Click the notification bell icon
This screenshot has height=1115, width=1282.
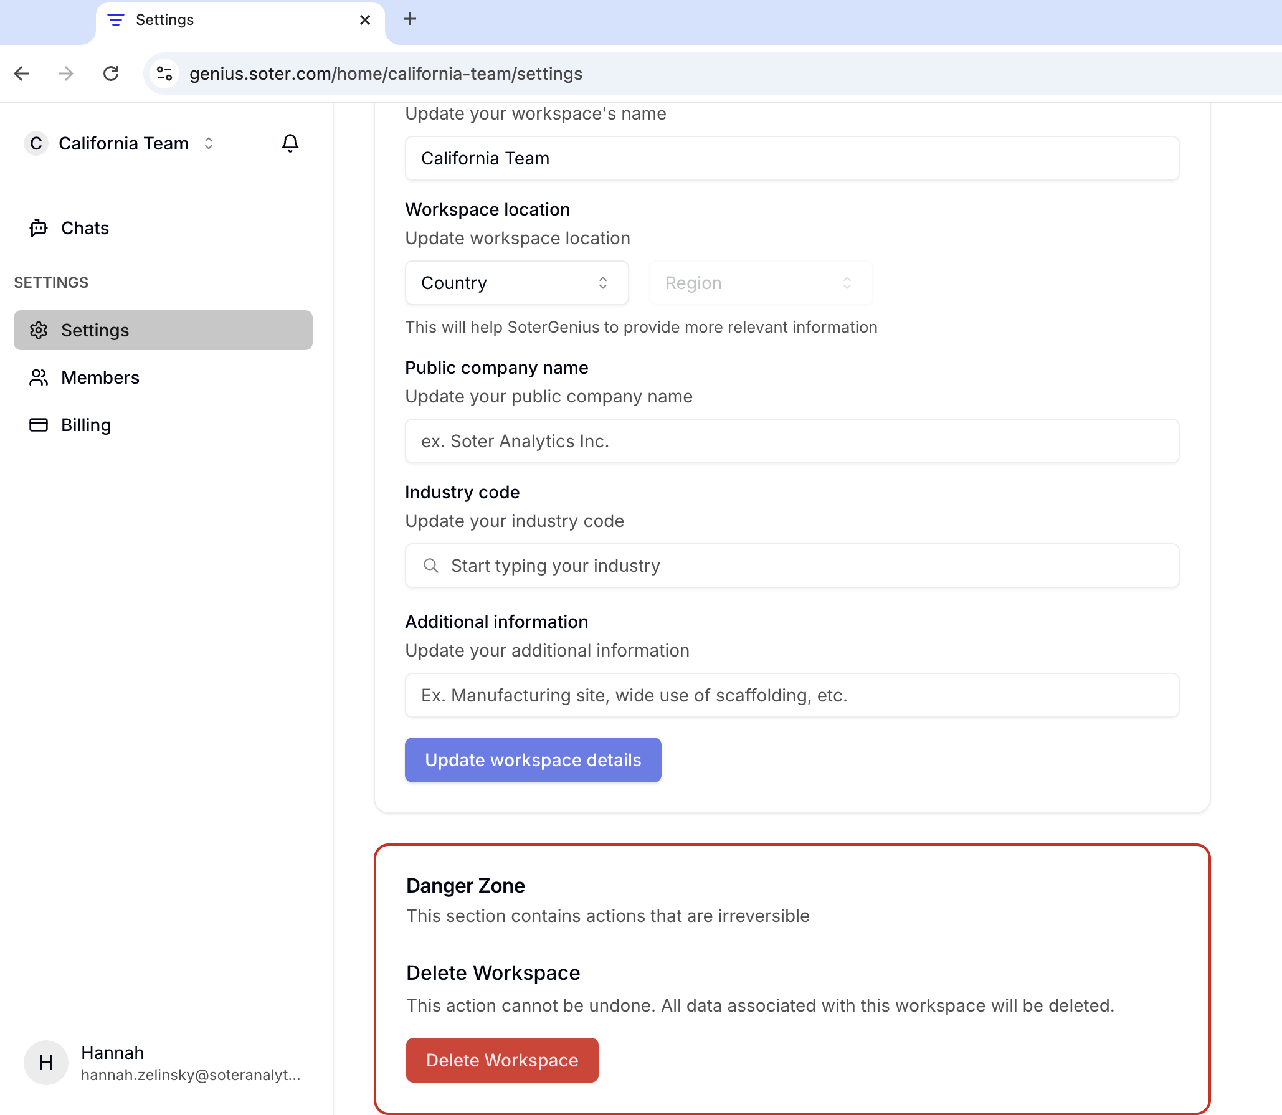(290, 143)
